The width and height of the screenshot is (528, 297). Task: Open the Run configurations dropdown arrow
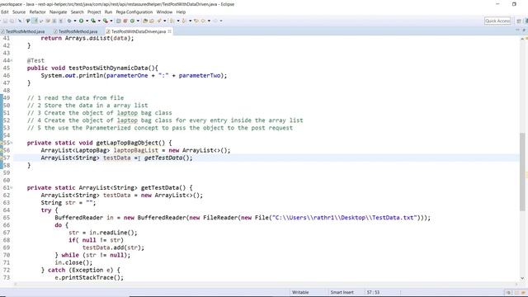[x=87, y=21]
